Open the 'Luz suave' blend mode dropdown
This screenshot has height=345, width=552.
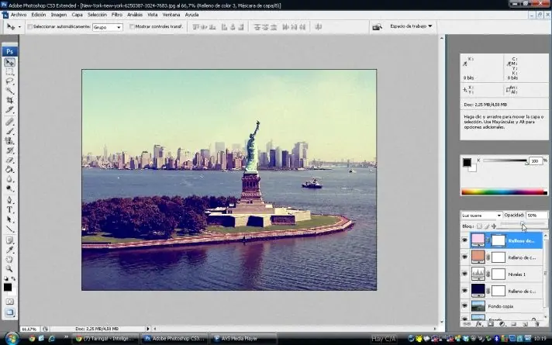coord(481,215)
